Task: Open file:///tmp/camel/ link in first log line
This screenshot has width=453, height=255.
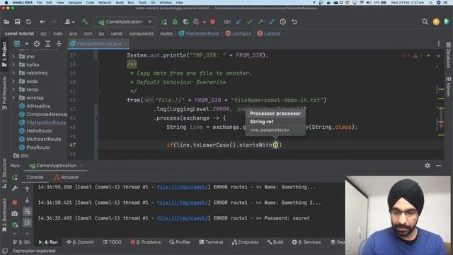Action: point(183,187)
